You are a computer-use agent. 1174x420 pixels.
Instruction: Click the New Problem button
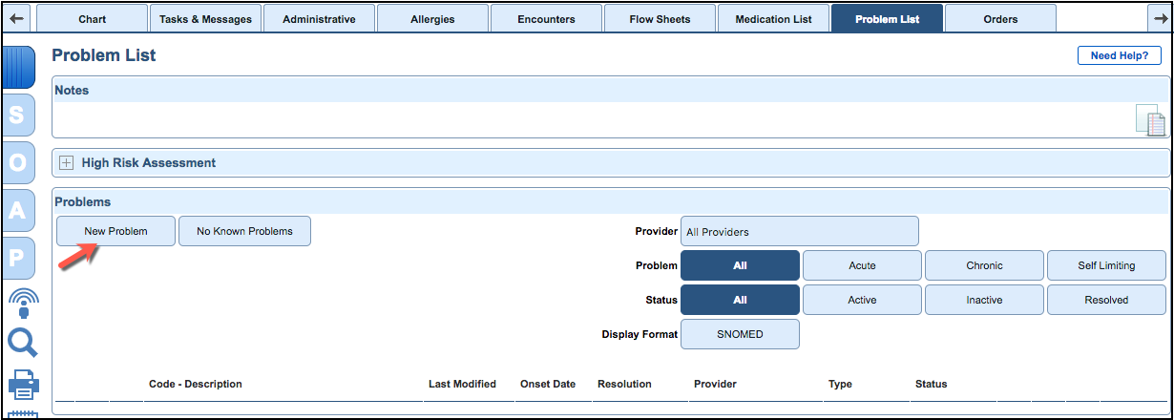115,231
